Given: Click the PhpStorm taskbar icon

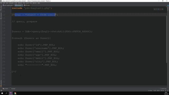Looking at the screenshot, I should coord(11,93).
